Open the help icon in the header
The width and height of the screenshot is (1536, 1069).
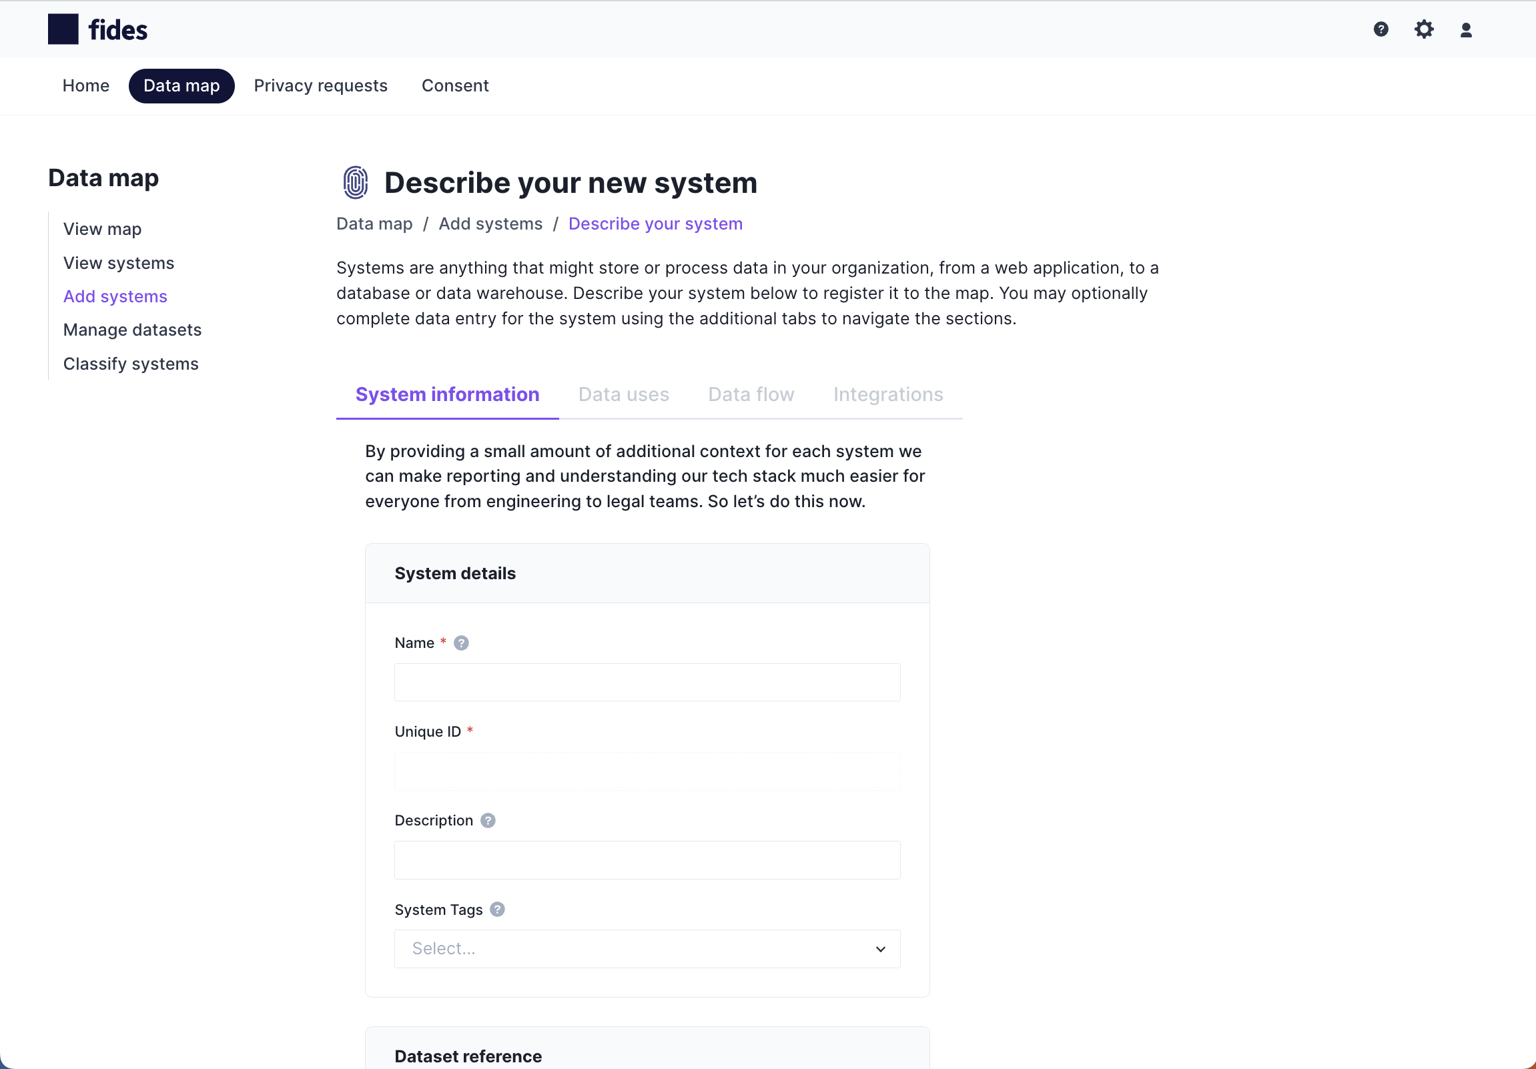(1381, 29)
